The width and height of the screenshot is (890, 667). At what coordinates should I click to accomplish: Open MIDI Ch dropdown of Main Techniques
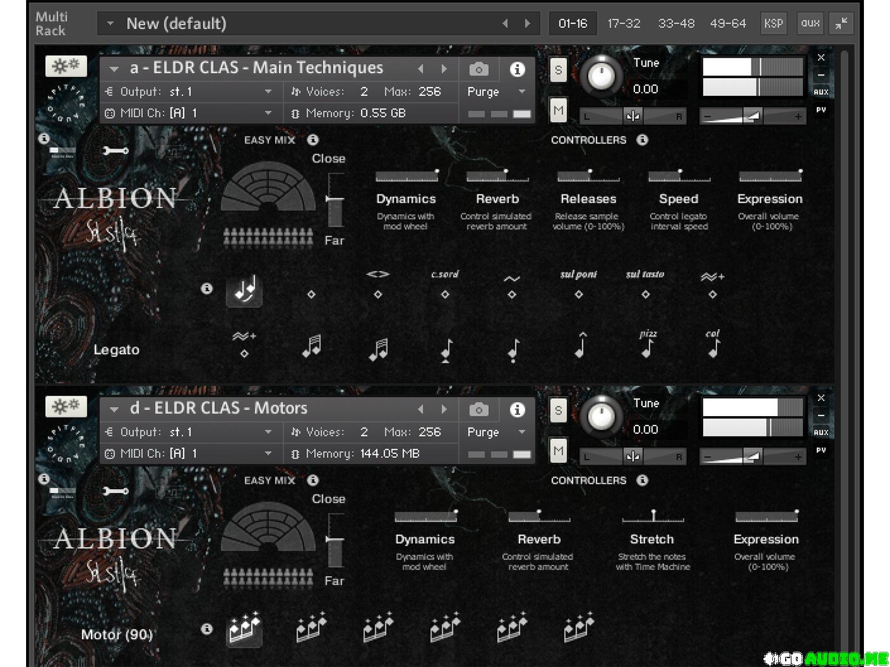pos(268,113)
